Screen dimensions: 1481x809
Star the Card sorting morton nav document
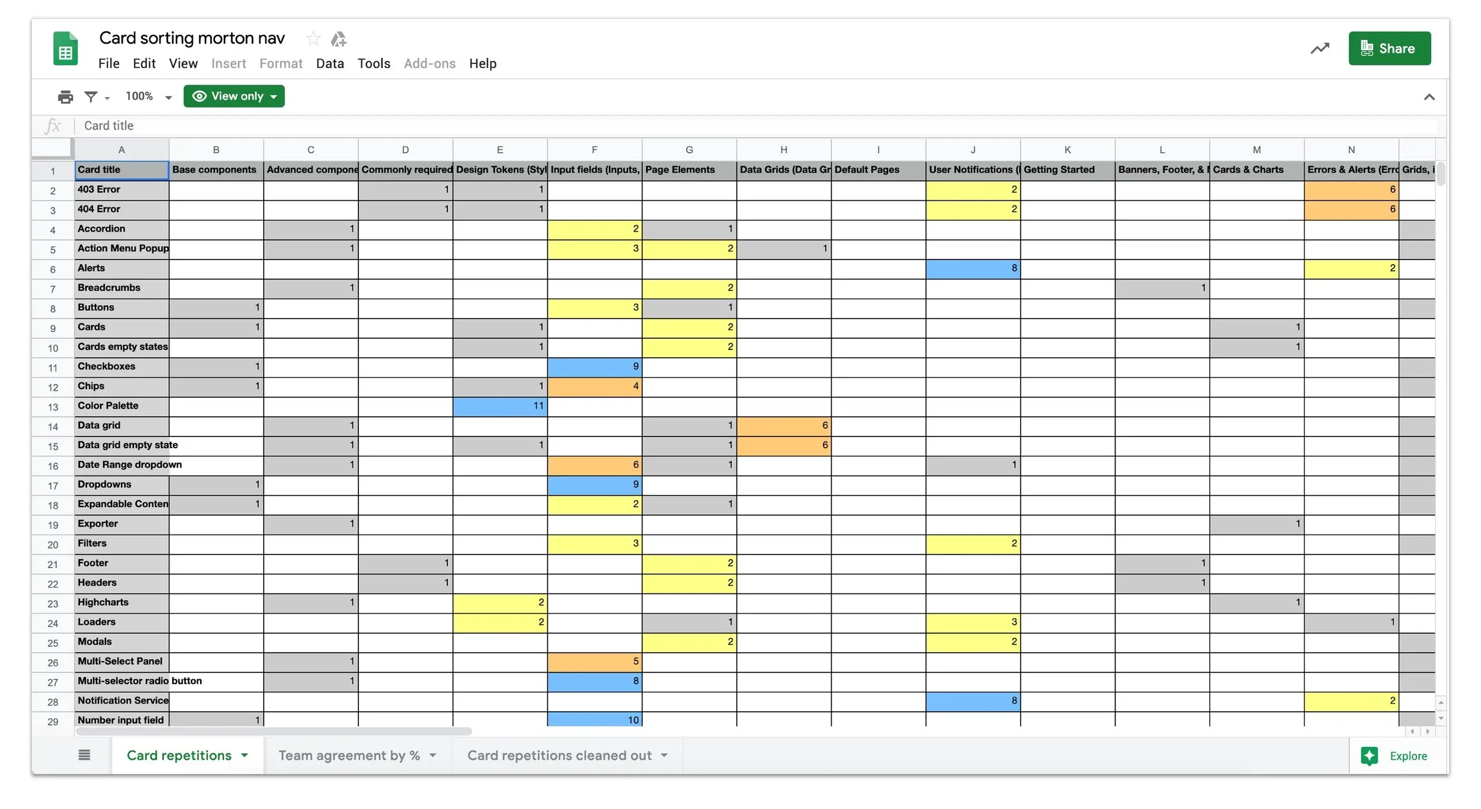tap(313, 39)
